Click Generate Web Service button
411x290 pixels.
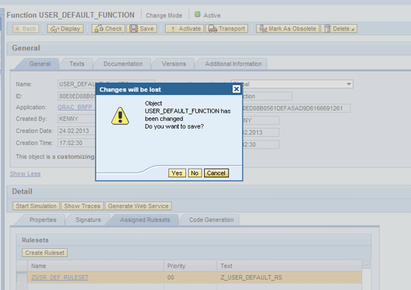(x=138, y=206)
